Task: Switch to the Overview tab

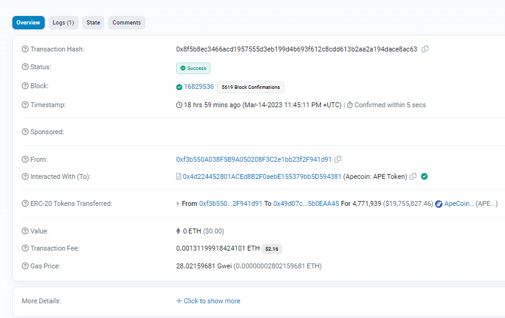Action: (28, 23)
